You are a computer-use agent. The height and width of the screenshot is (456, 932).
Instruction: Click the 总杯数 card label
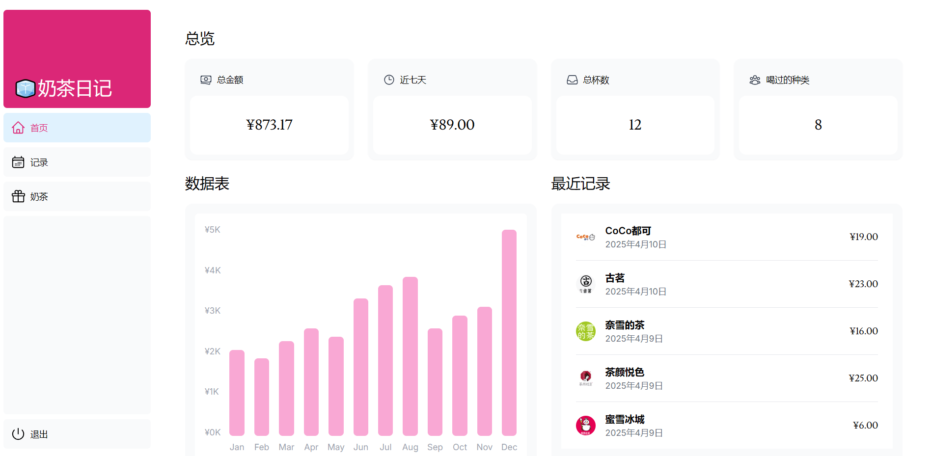coord(596,80)
